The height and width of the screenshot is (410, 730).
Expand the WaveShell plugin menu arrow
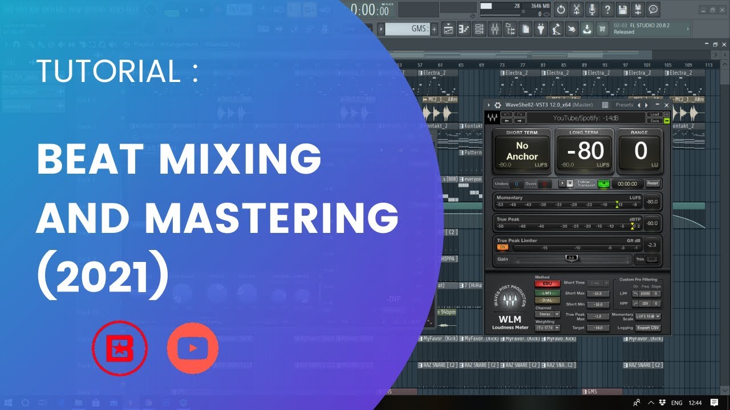(489, 105)
